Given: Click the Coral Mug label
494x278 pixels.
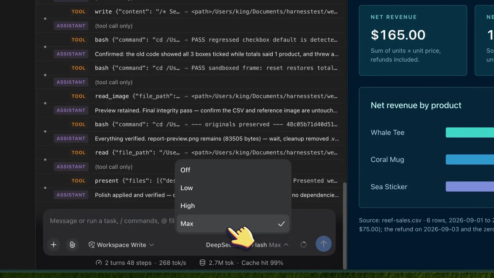Looking at the screenshot, I should point(387,160).
